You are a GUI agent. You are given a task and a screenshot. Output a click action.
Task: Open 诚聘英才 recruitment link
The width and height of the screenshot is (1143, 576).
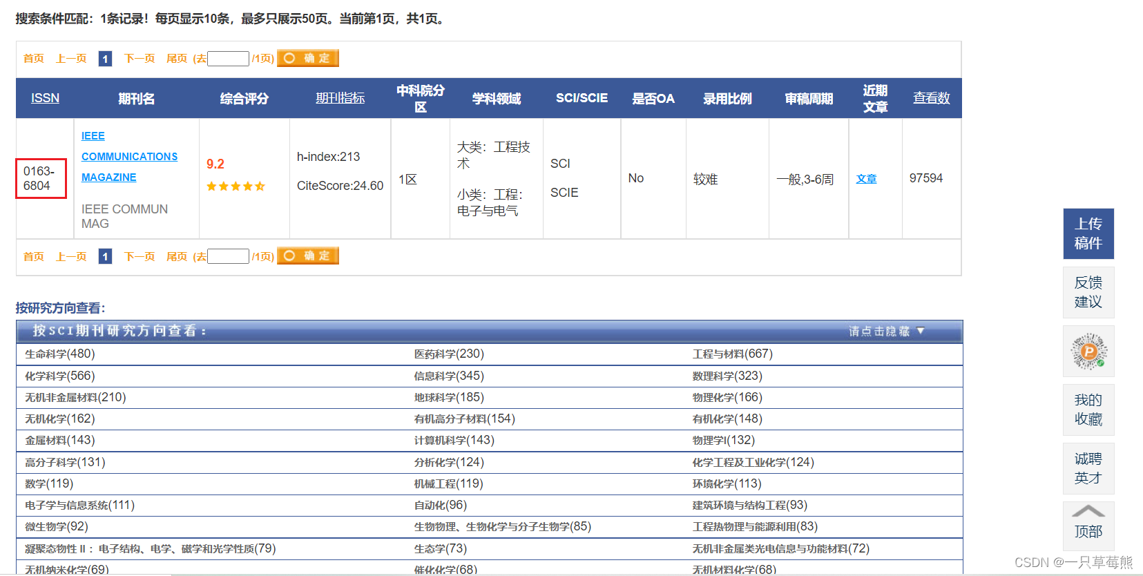click(x=1088, y=468)
